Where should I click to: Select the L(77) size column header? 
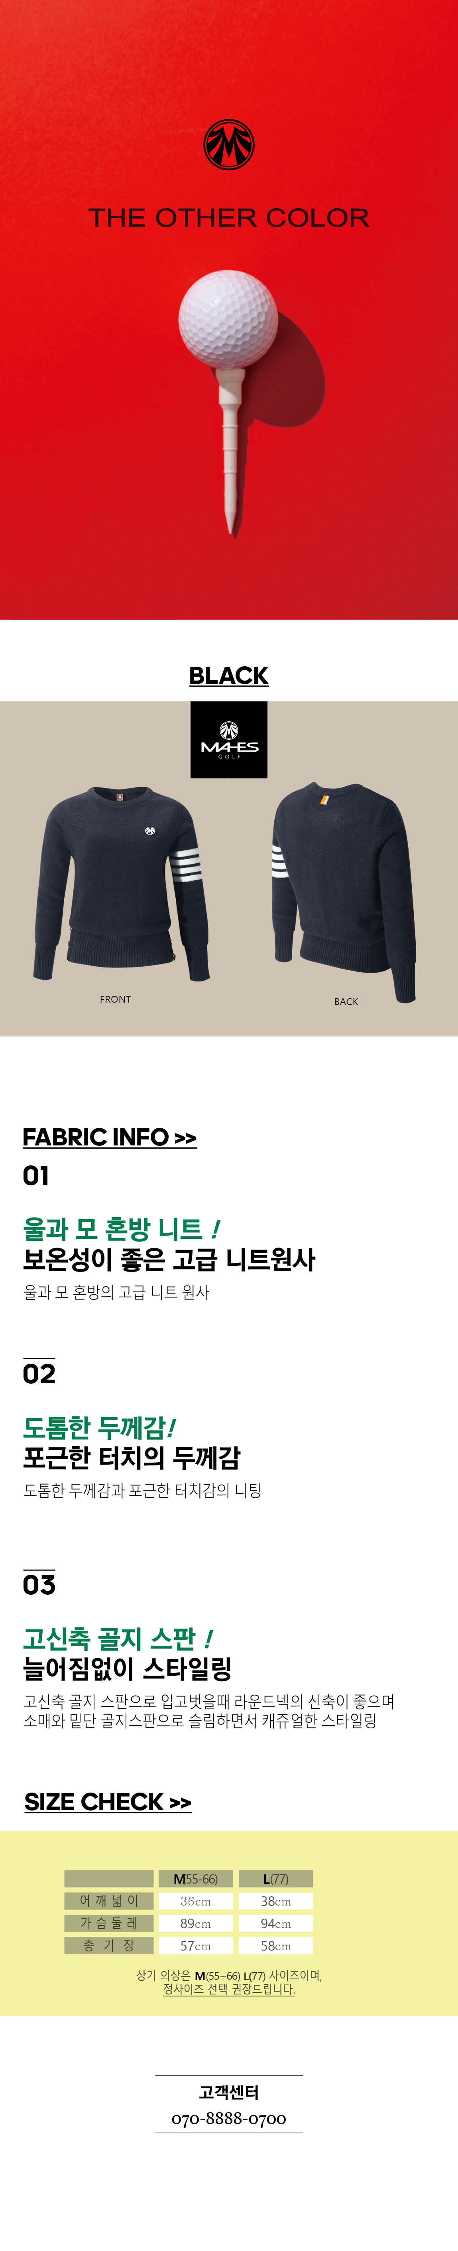click(276, 1879)
